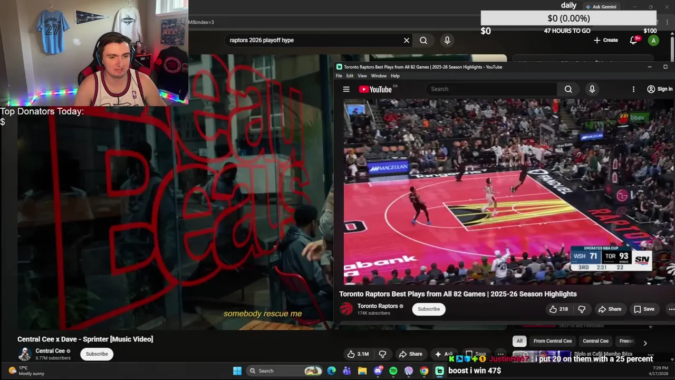The height and width of the screenshot is (380, 675).
Task: Open Spotify from the taskbar
Action: [x=393, y=370]
